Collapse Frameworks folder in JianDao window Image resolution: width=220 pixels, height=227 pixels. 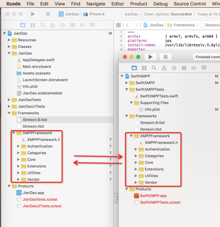[x=9, y=113]
